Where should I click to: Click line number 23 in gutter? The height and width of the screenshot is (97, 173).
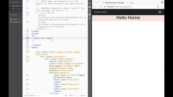(27, 38)
